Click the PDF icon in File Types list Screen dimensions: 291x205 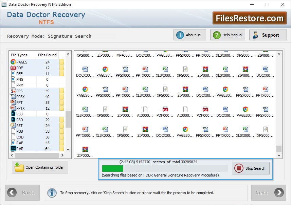click(13, 68)
